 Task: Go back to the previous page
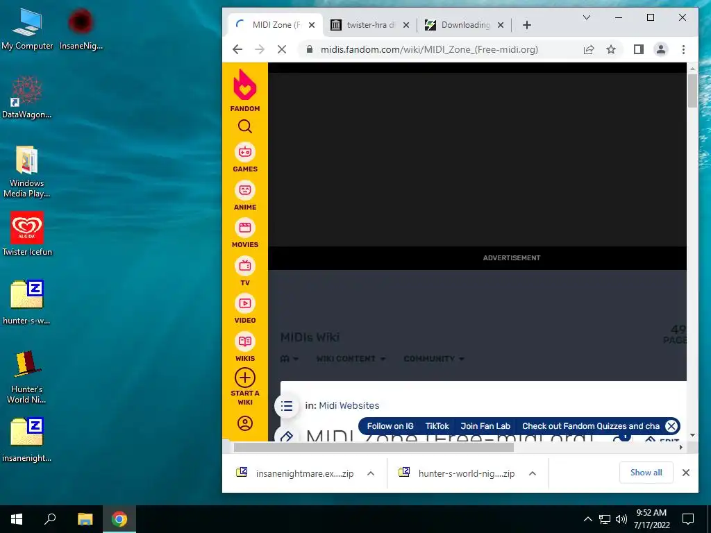(x=237, y=49)
